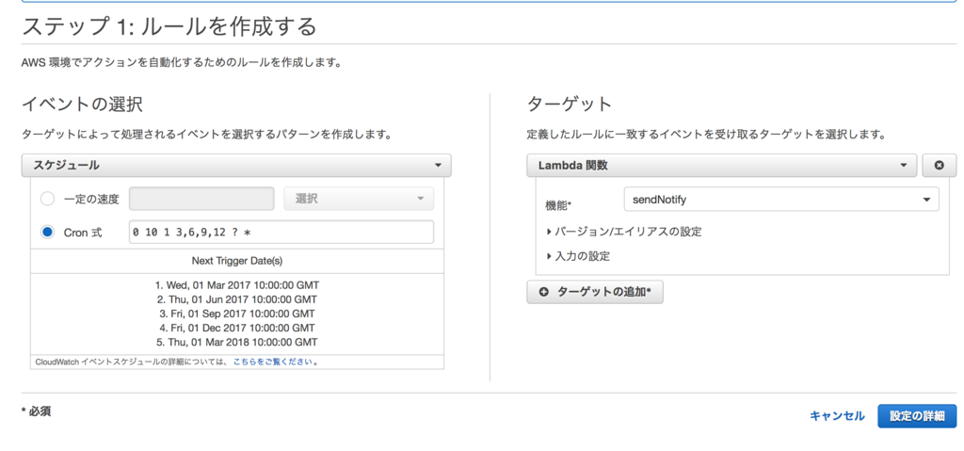
Task: Click the ターゲットの追加 button
Action: (x=595, y=292)
